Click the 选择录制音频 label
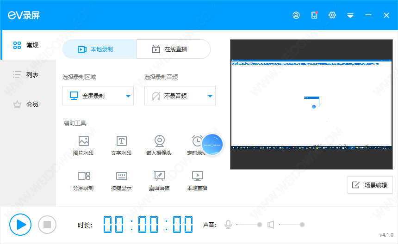This screenshot has height=244, width=398. (161, 77)
